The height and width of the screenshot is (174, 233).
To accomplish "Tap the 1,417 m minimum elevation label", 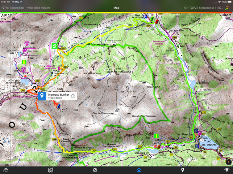I will (x=7, y=15).
